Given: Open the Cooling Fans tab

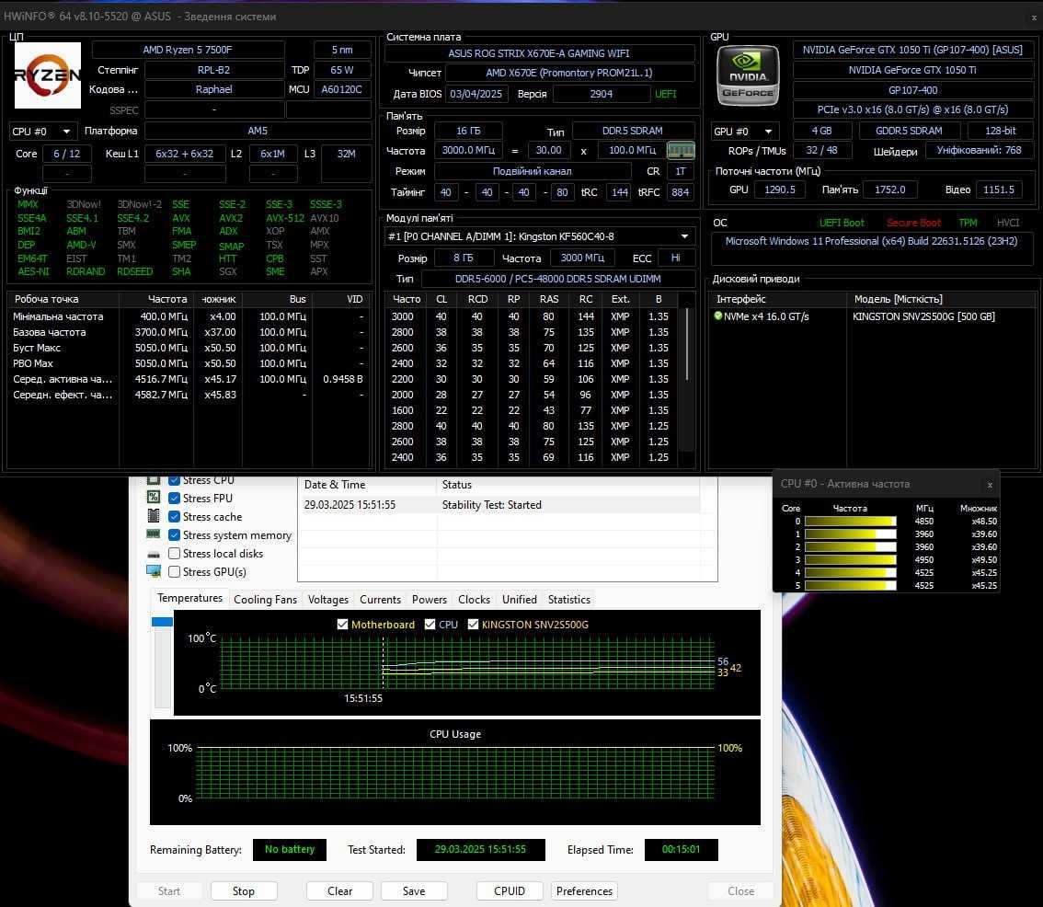Looking at the screenshot, I should [x=265, y=600].
